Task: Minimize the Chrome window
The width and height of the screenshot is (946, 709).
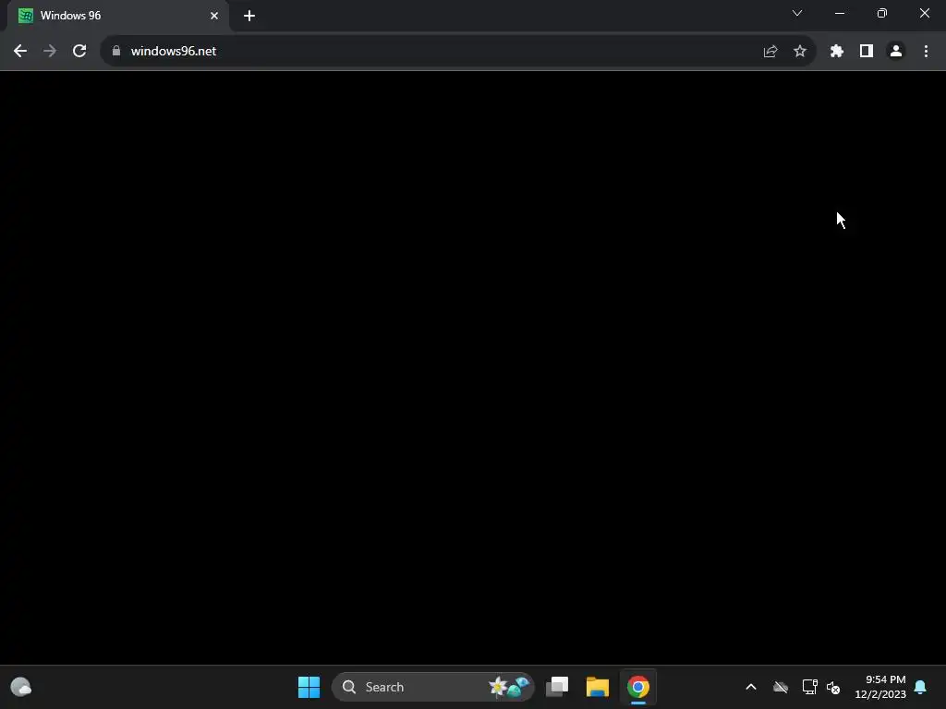Action: 840,13
